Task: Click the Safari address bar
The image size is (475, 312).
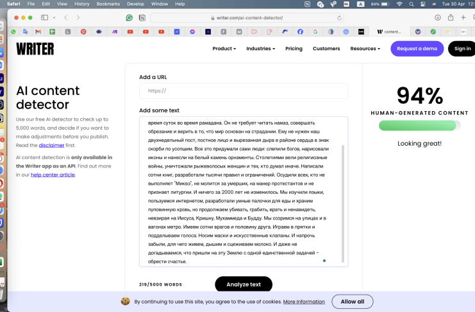Action: click(246, 18)
